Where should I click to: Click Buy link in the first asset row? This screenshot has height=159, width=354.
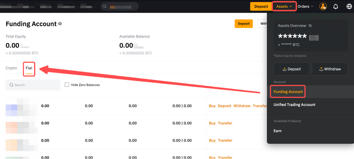212,106
